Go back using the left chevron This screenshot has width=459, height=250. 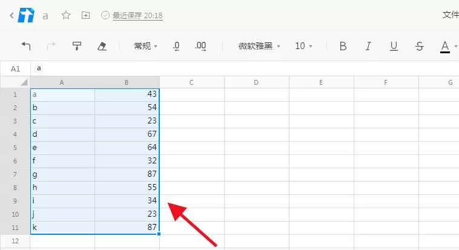pyautogui.click(x=12, y=15)
